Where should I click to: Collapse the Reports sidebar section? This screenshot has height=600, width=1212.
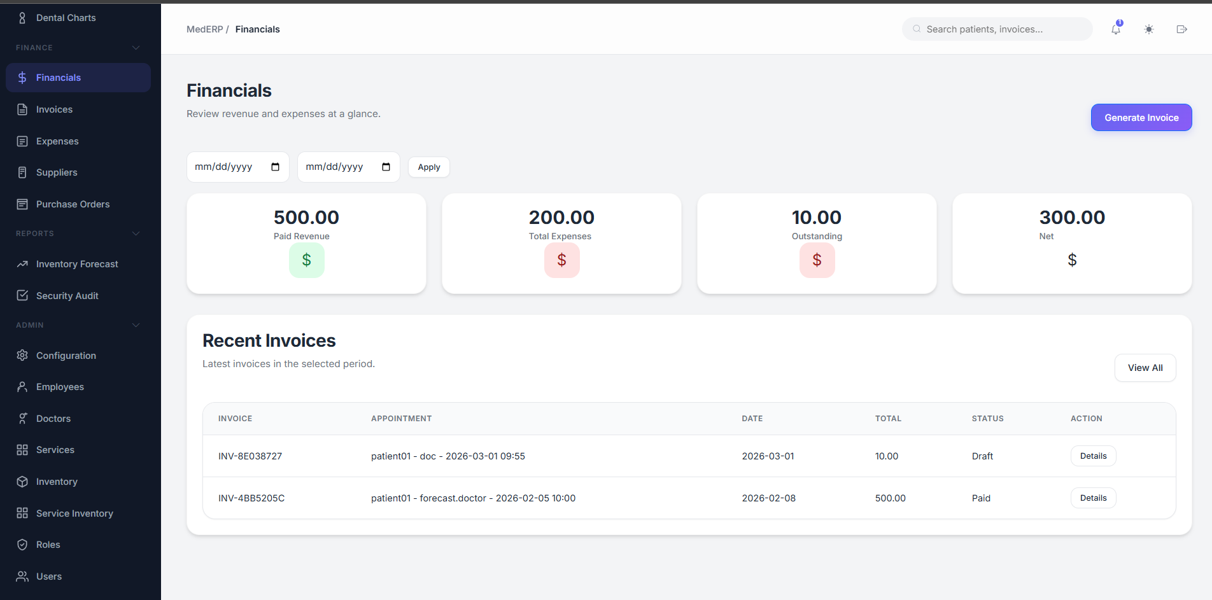point(136,234)
